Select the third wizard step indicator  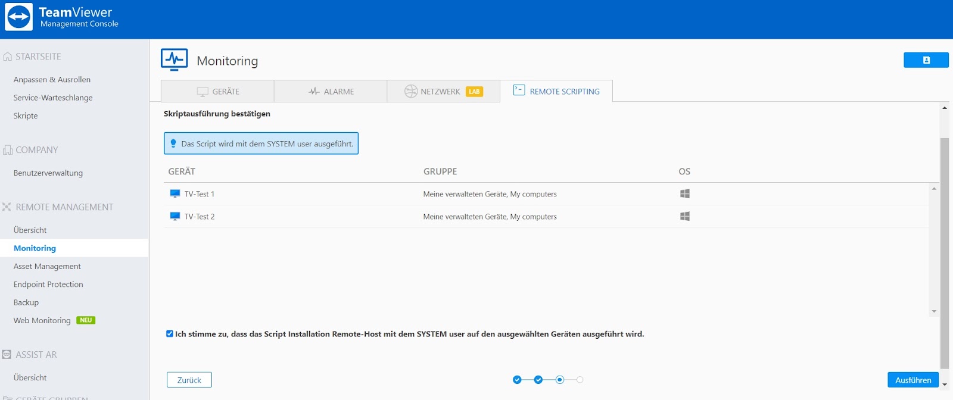(559, 380)
